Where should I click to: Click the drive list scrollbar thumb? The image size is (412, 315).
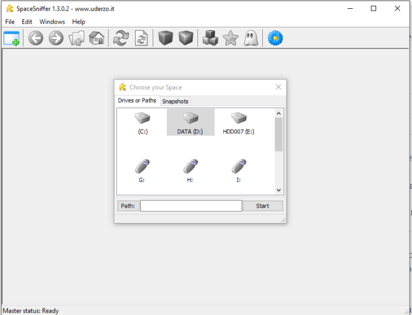coord(279,134)
